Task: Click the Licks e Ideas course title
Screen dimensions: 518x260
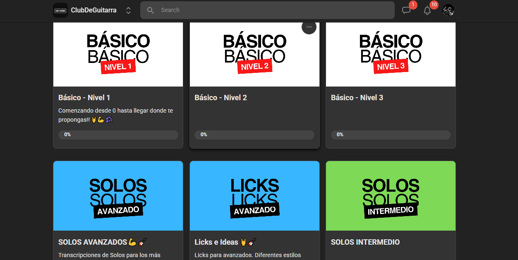Action: 225,242
